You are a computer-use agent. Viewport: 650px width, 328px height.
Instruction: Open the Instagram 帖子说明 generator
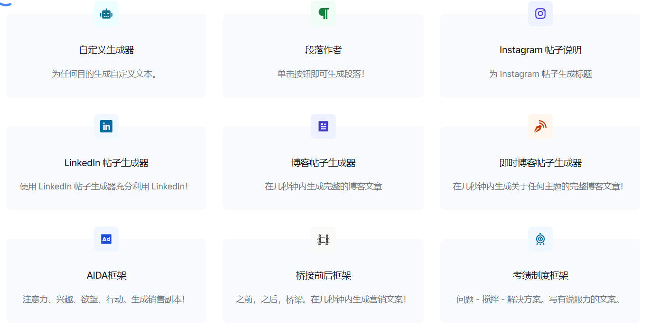tap(540, 49)
